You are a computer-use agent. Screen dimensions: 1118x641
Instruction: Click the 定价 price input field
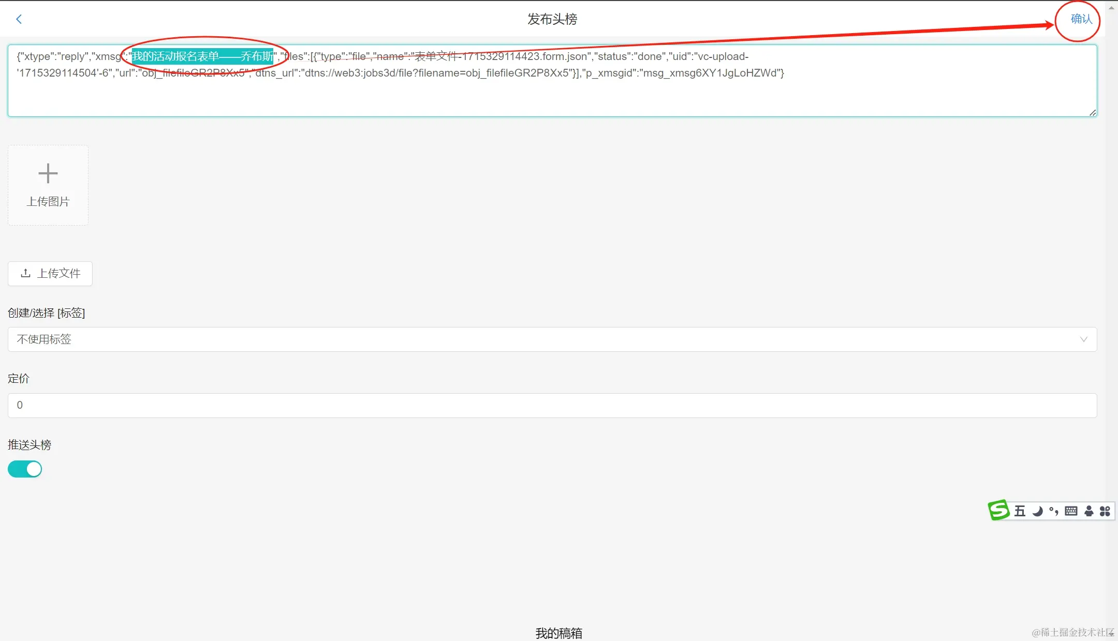(x=552, y=405)
